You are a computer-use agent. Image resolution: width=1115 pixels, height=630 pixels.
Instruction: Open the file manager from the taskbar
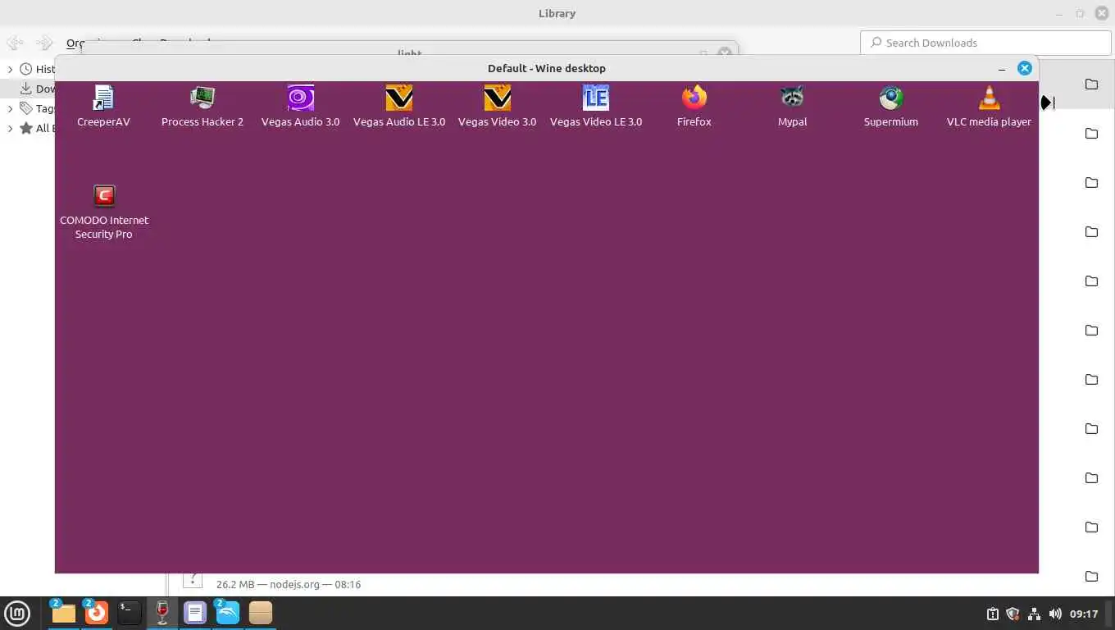click(63, 613)
